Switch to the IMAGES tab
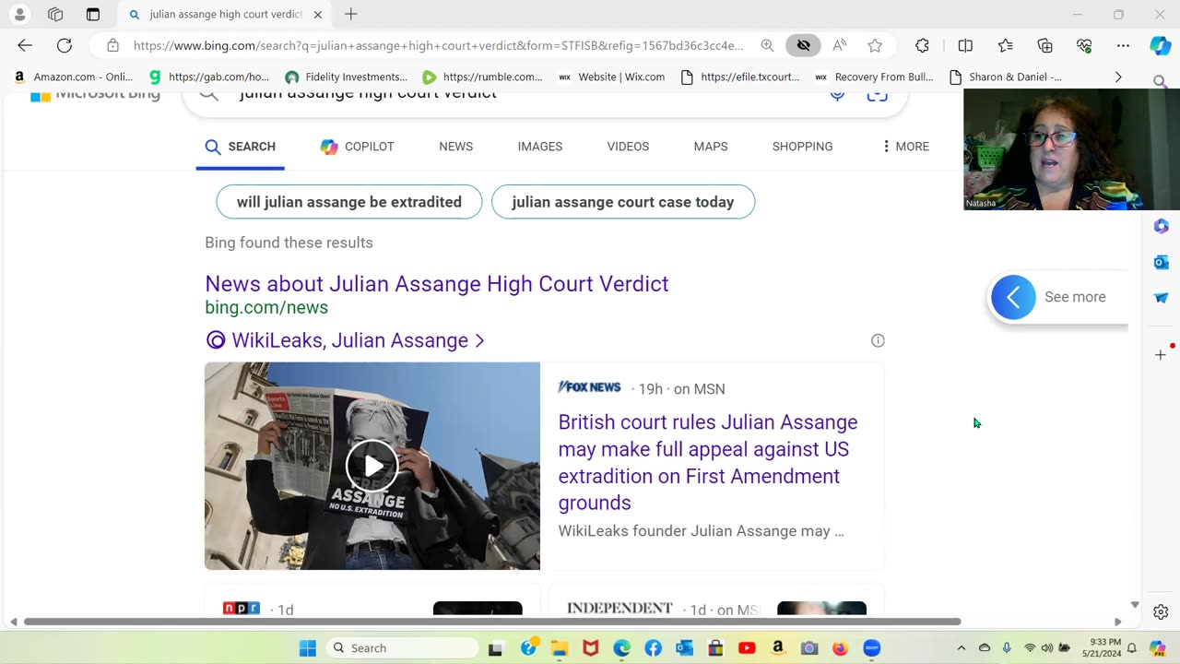 540,147
